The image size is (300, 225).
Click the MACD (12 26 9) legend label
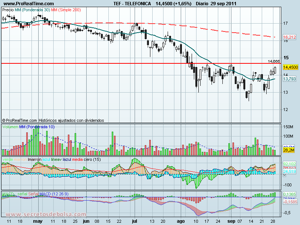pyautogui.click(x=54, y=194)
